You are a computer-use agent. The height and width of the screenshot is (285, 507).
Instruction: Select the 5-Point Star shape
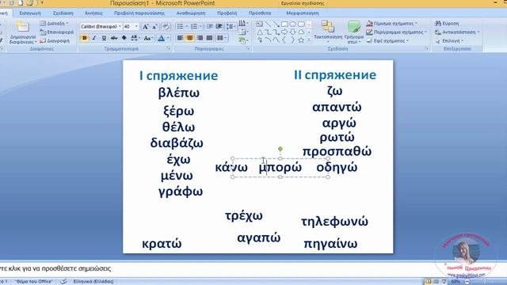point(301,40)
